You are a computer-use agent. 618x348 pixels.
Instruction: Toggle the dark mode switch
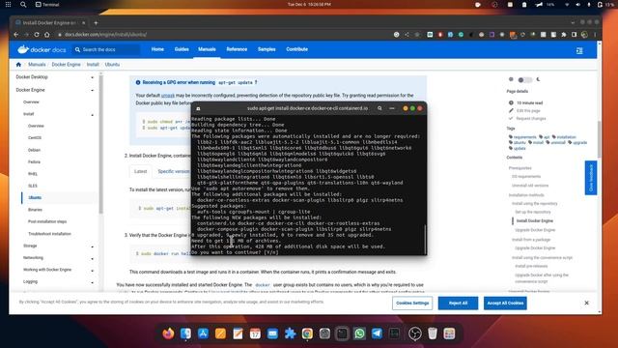click(524, 79)
